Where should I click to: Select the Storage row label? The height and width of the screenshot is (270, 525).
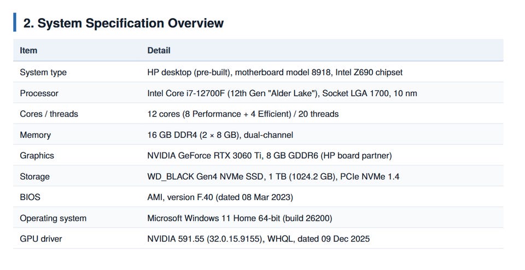(x=35, y=177)
